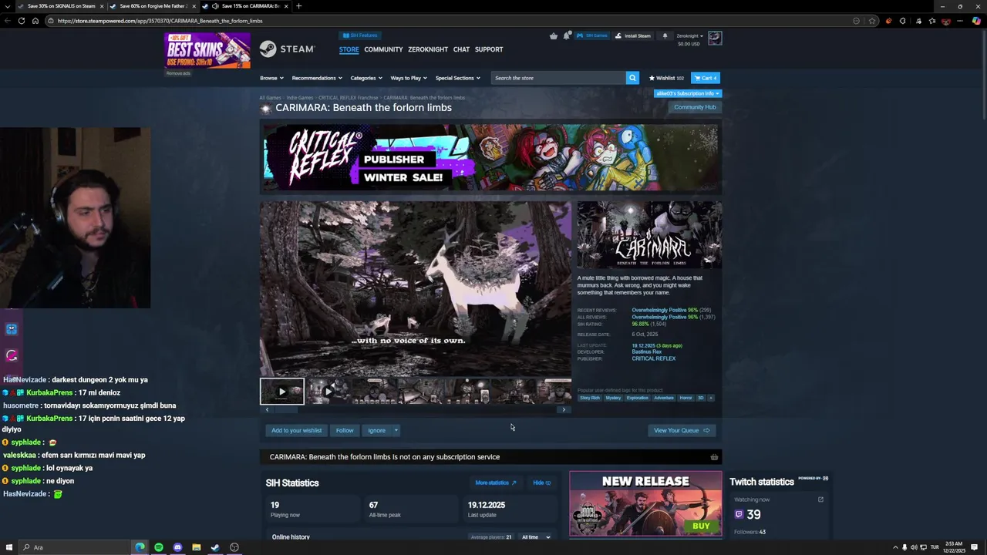The width and height of the screenshot is (987, 555).
Task: Click inside the Search the store field
Action: tap(559, 78)
